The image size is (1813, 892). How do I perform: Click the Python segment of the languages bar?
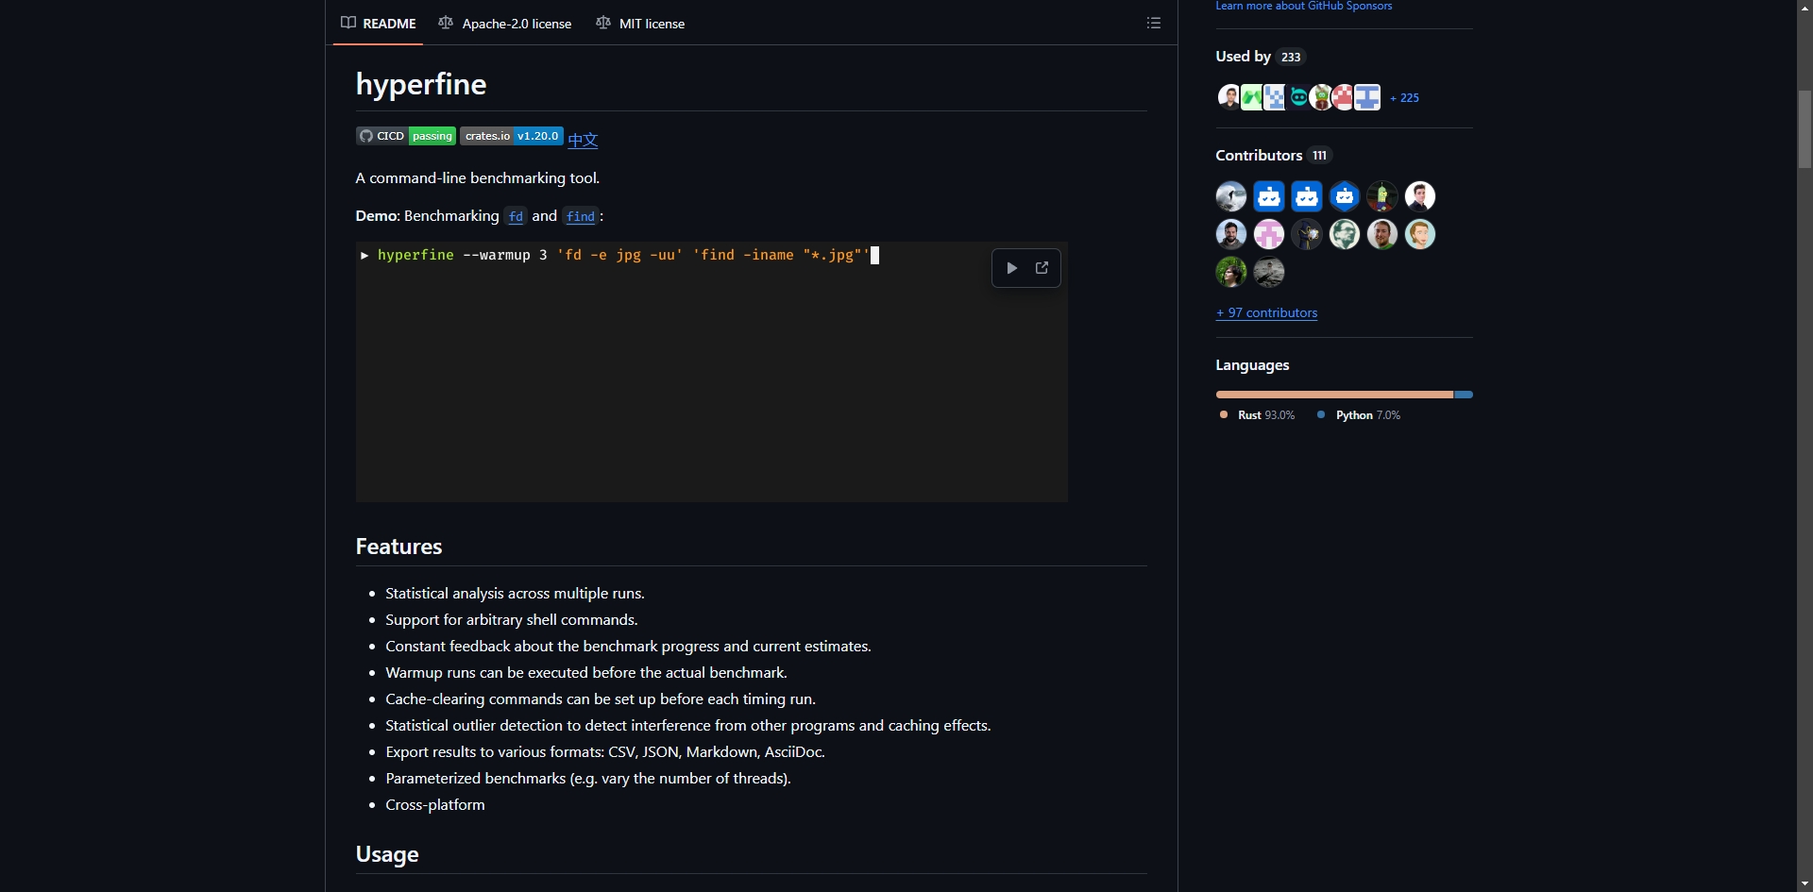pyautogui.click(x=1464, y=395)
